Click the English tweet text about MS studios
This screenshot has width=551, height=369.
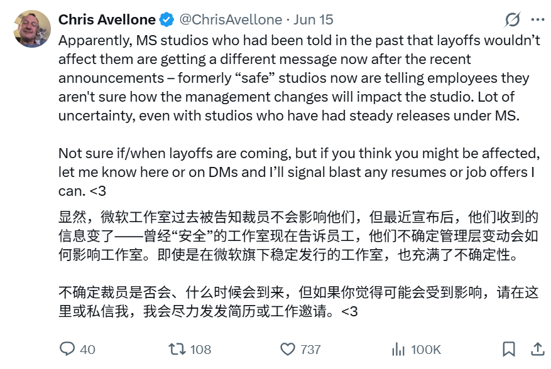298,78
